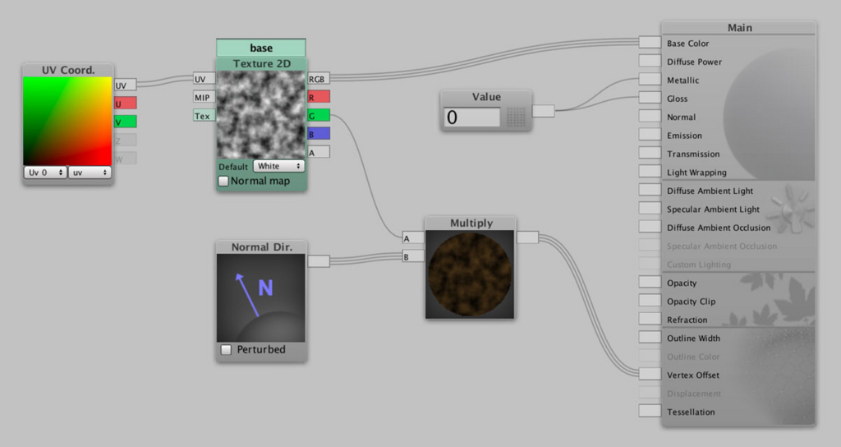
Task: Click the UV output port on UV Coord. node
Action: point(126,85)
